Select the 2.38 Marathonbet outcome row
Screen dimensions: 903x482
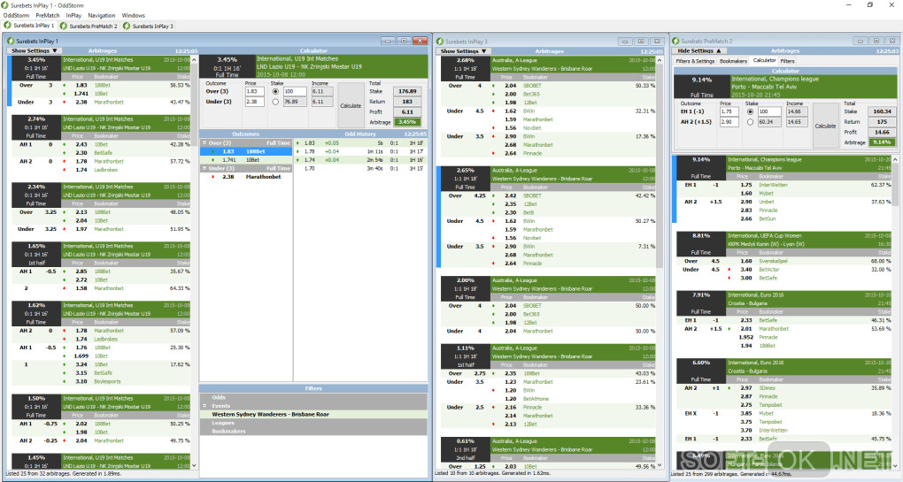(246, 177)
